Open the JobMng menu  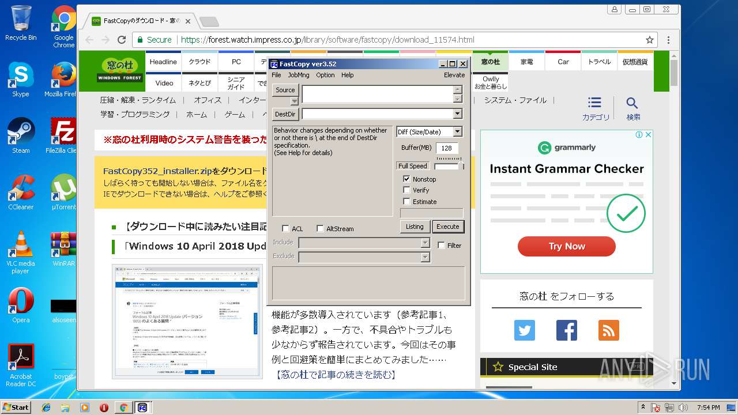[299, 75]
